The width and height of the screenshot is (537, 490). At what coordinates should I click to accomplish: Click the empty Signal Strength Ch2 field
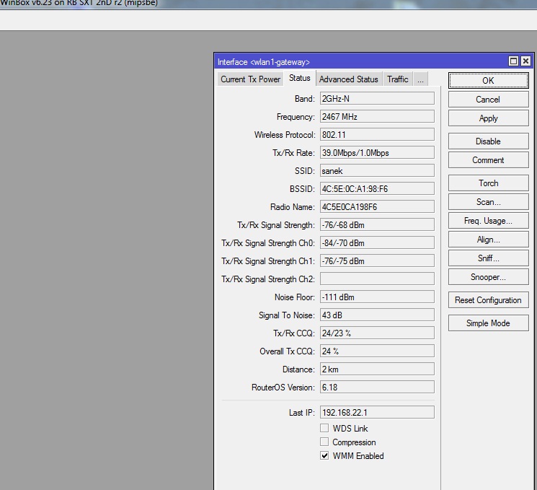pos(377,279)
